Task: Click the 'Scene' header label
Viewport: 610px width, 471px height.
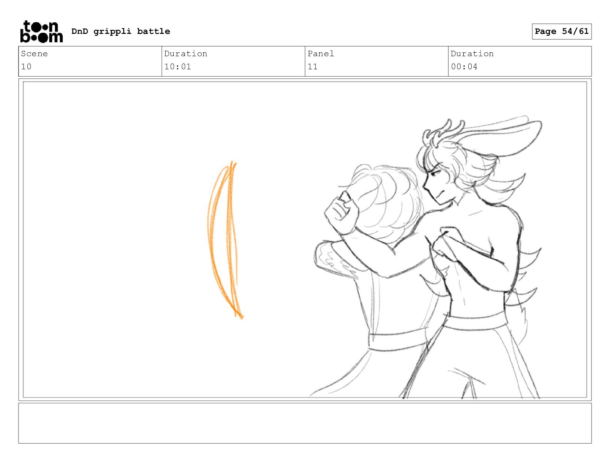Action: pos(34,53)
